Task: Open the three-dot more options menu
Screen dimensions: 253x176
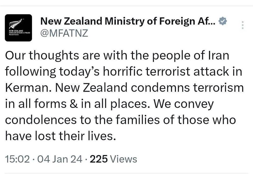Action: (x=243, y=25)
